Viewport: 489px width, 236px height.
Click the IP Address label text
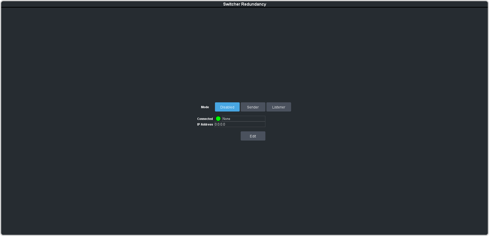coord(205,124)
